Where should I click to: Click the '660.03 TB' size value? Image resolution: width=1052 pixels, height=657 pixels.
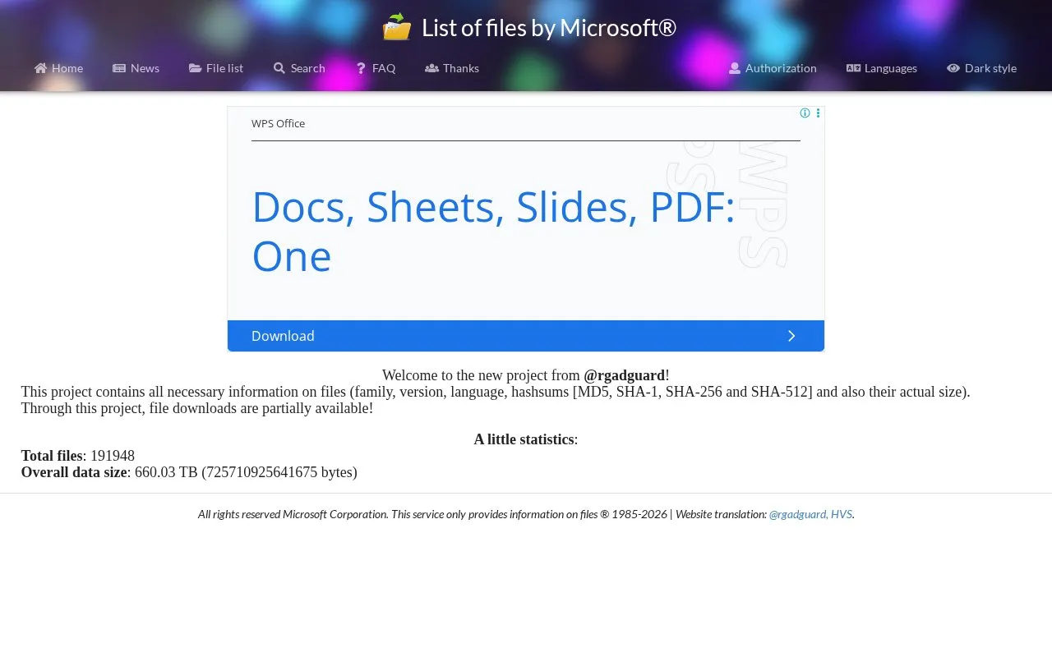[166, 472]
